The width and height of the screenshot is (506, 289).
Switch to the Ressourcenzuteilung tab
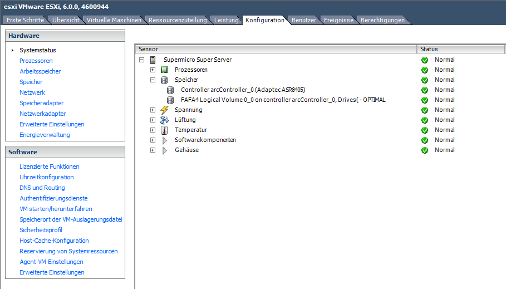[178, 20]
